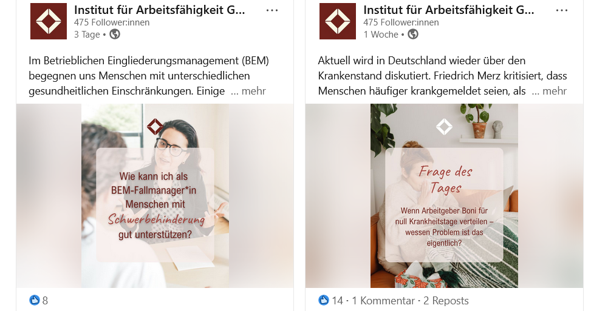Click the 8 reactions count

point(45,301)
